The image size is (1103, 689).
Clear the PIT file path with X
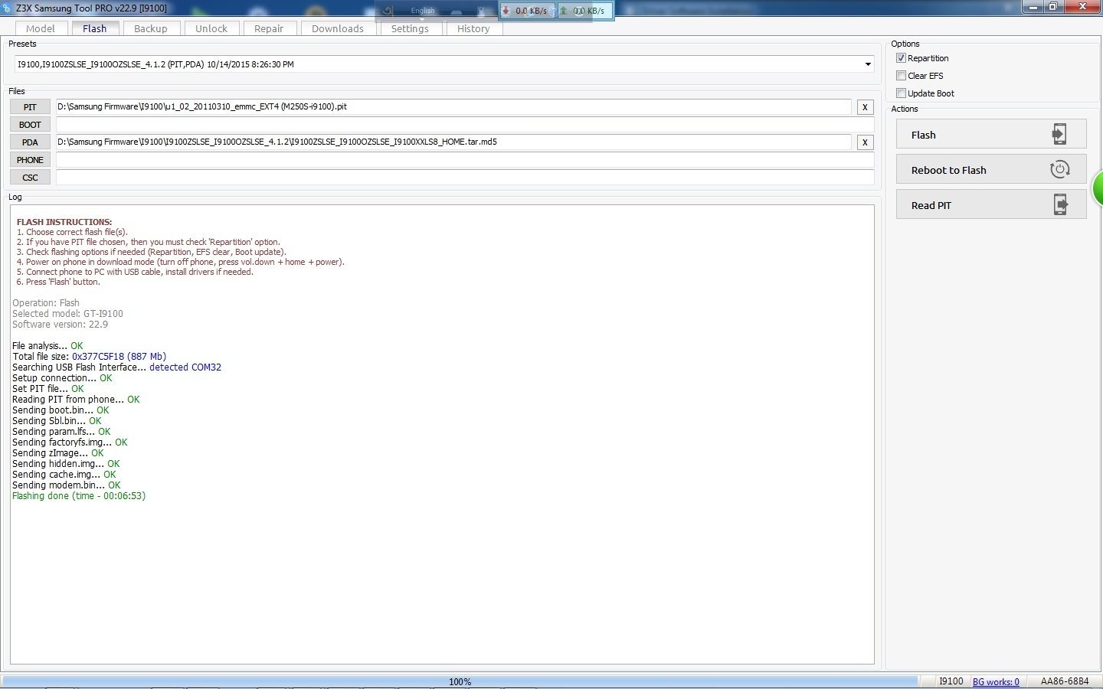(x=865, y=107)
